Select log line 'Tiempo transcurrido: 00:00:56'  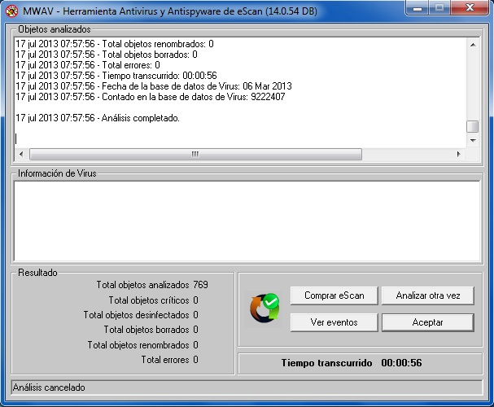tap(116, 76)
